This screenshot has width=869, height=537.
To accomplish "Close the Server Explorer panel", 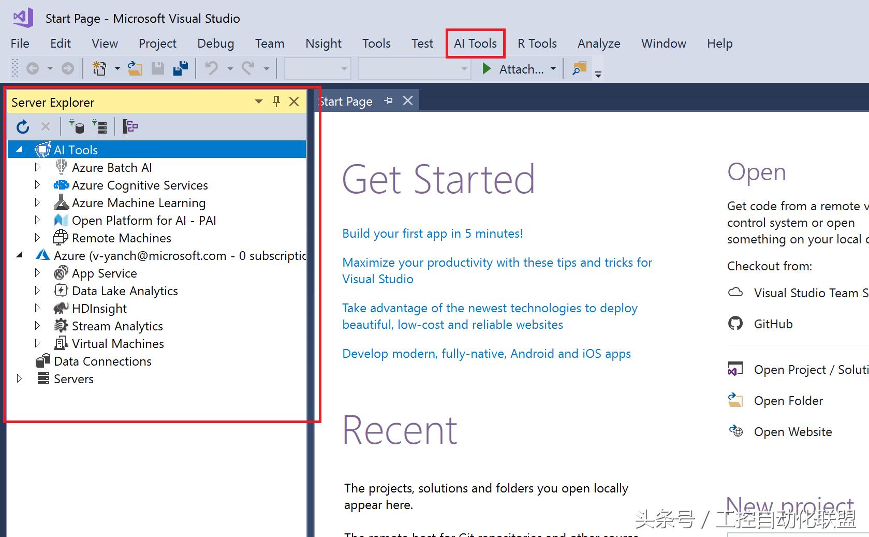I will tap(294, 101).
